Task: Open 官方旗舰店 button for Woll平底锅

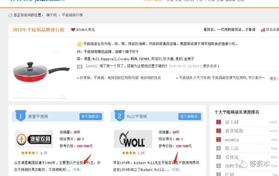Action: pyautogui.click(x=190, y=116)
